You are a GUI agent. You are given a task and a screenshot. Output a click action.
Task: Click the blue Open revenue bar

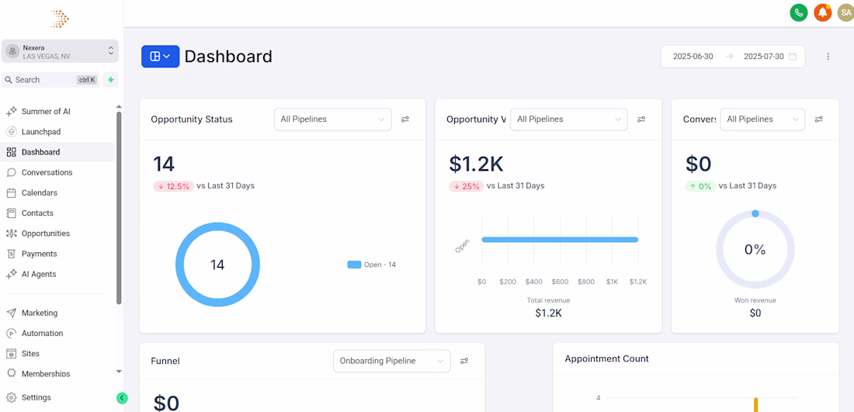tap(560, 240)
